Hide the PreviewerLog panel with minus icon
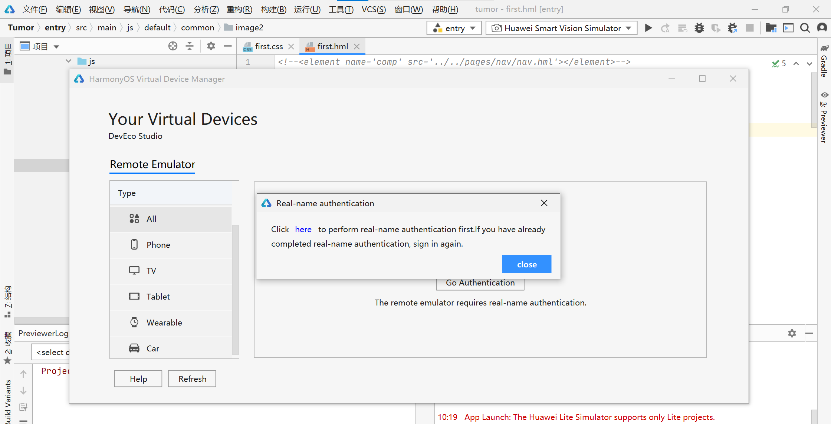The height and width of the screenshot is (424, 831). 809,333
